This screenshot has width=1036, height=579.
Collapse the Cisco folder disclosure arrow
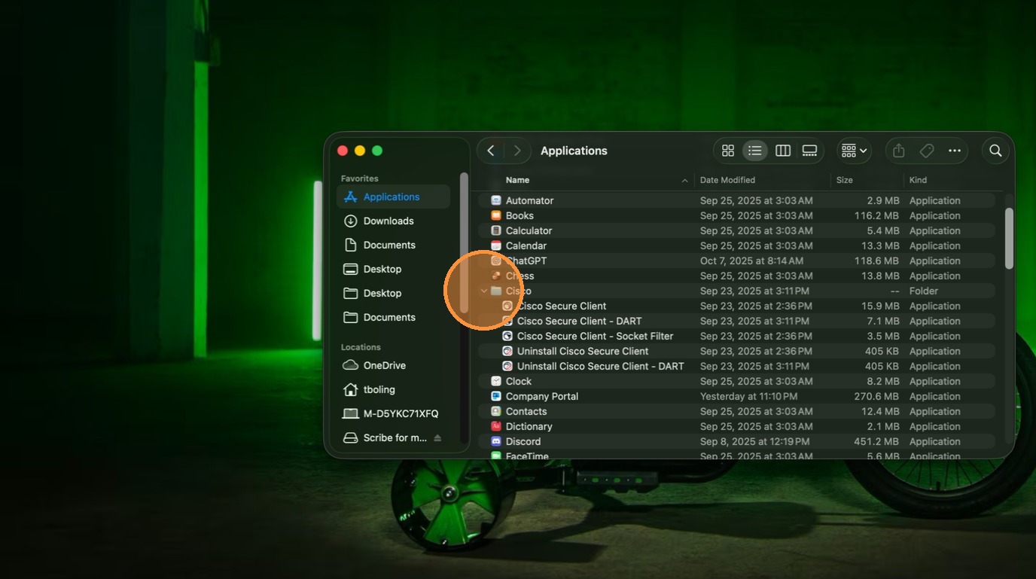tap(484, 291)
